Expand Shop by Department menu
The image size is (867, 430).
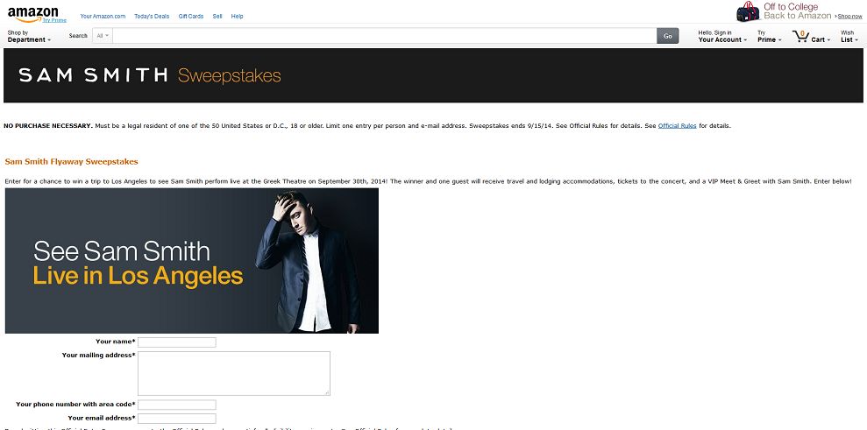29,37
